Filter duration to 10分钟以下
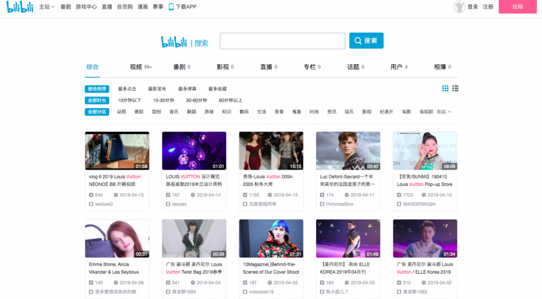Screen dimensions: 542x299 click(x=130, y=100)
